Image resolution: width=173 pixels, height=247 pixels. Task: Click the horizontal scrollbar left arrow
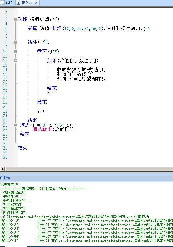tap(2, 169)
